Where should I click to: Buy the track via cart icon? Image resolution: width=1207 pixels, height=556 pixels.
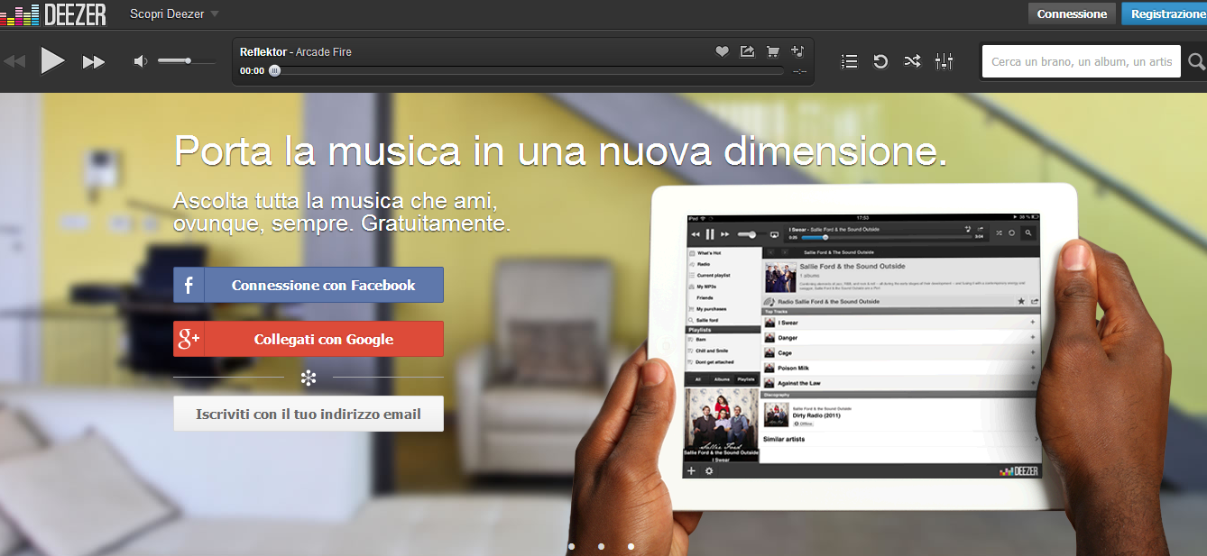[x=772, y=51]
